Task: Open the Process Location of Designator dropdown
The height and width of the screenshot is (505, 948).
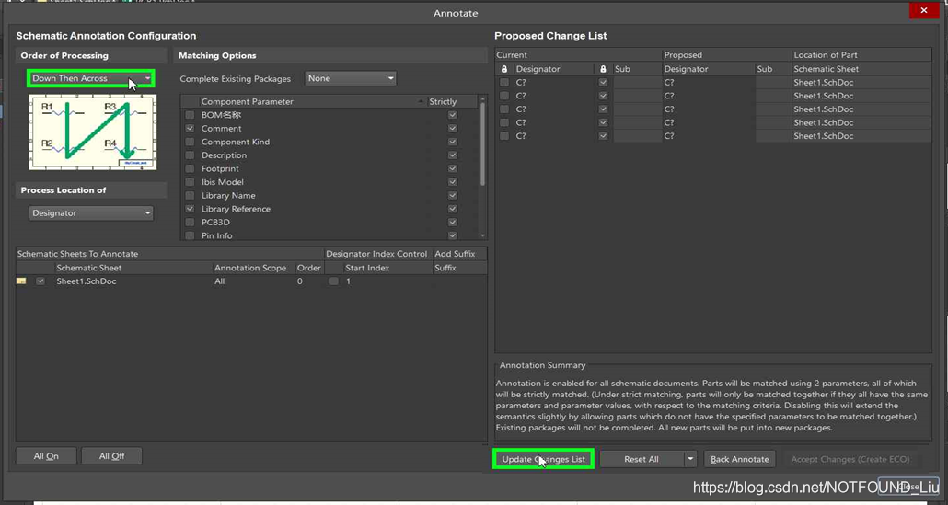Action: pyautogui.click(x=91, y=213)
